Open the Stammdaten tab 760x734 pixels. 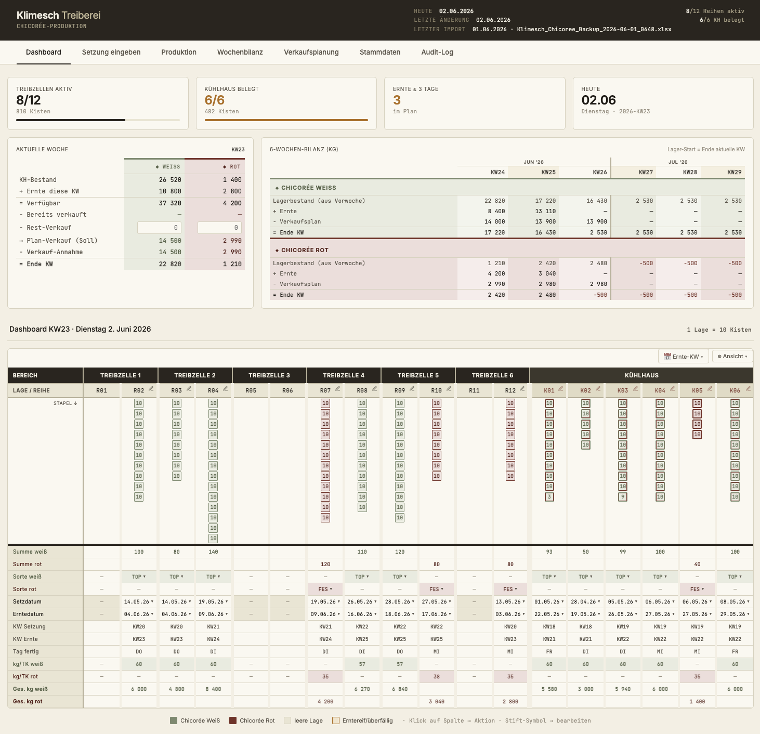click(380, 52)
